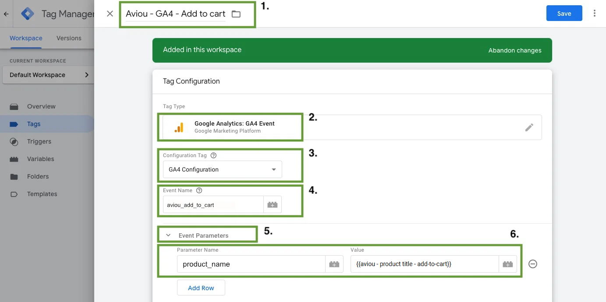Click the parameter Value field
Image resolution: width=606 pixels, height=302 pixels.
(425, 264)
